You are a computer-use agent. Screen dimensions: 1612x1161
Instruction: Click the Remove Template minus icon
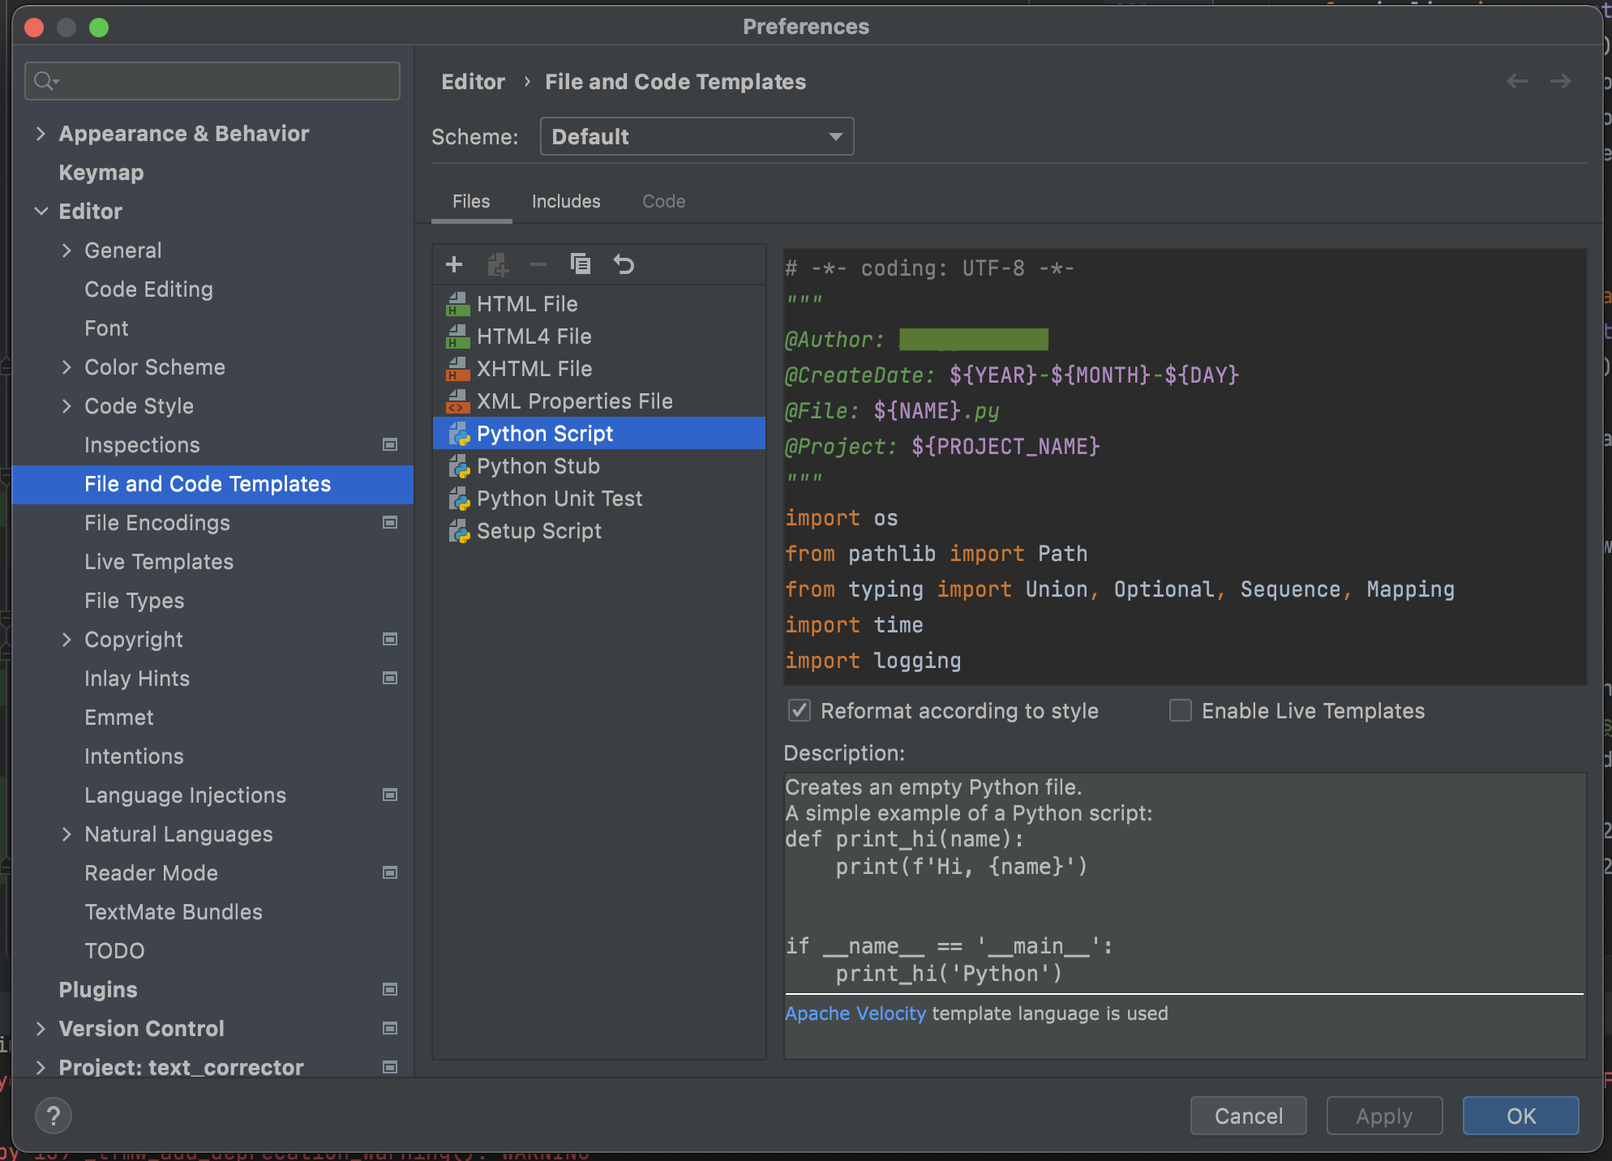pos(538,264)
